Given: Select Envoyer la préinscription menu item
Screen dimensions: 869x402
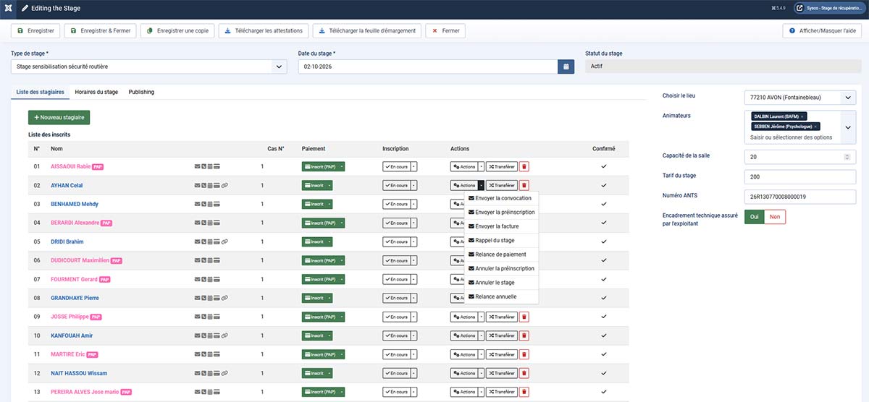Looking at the screenshot, I should point(501,213).
